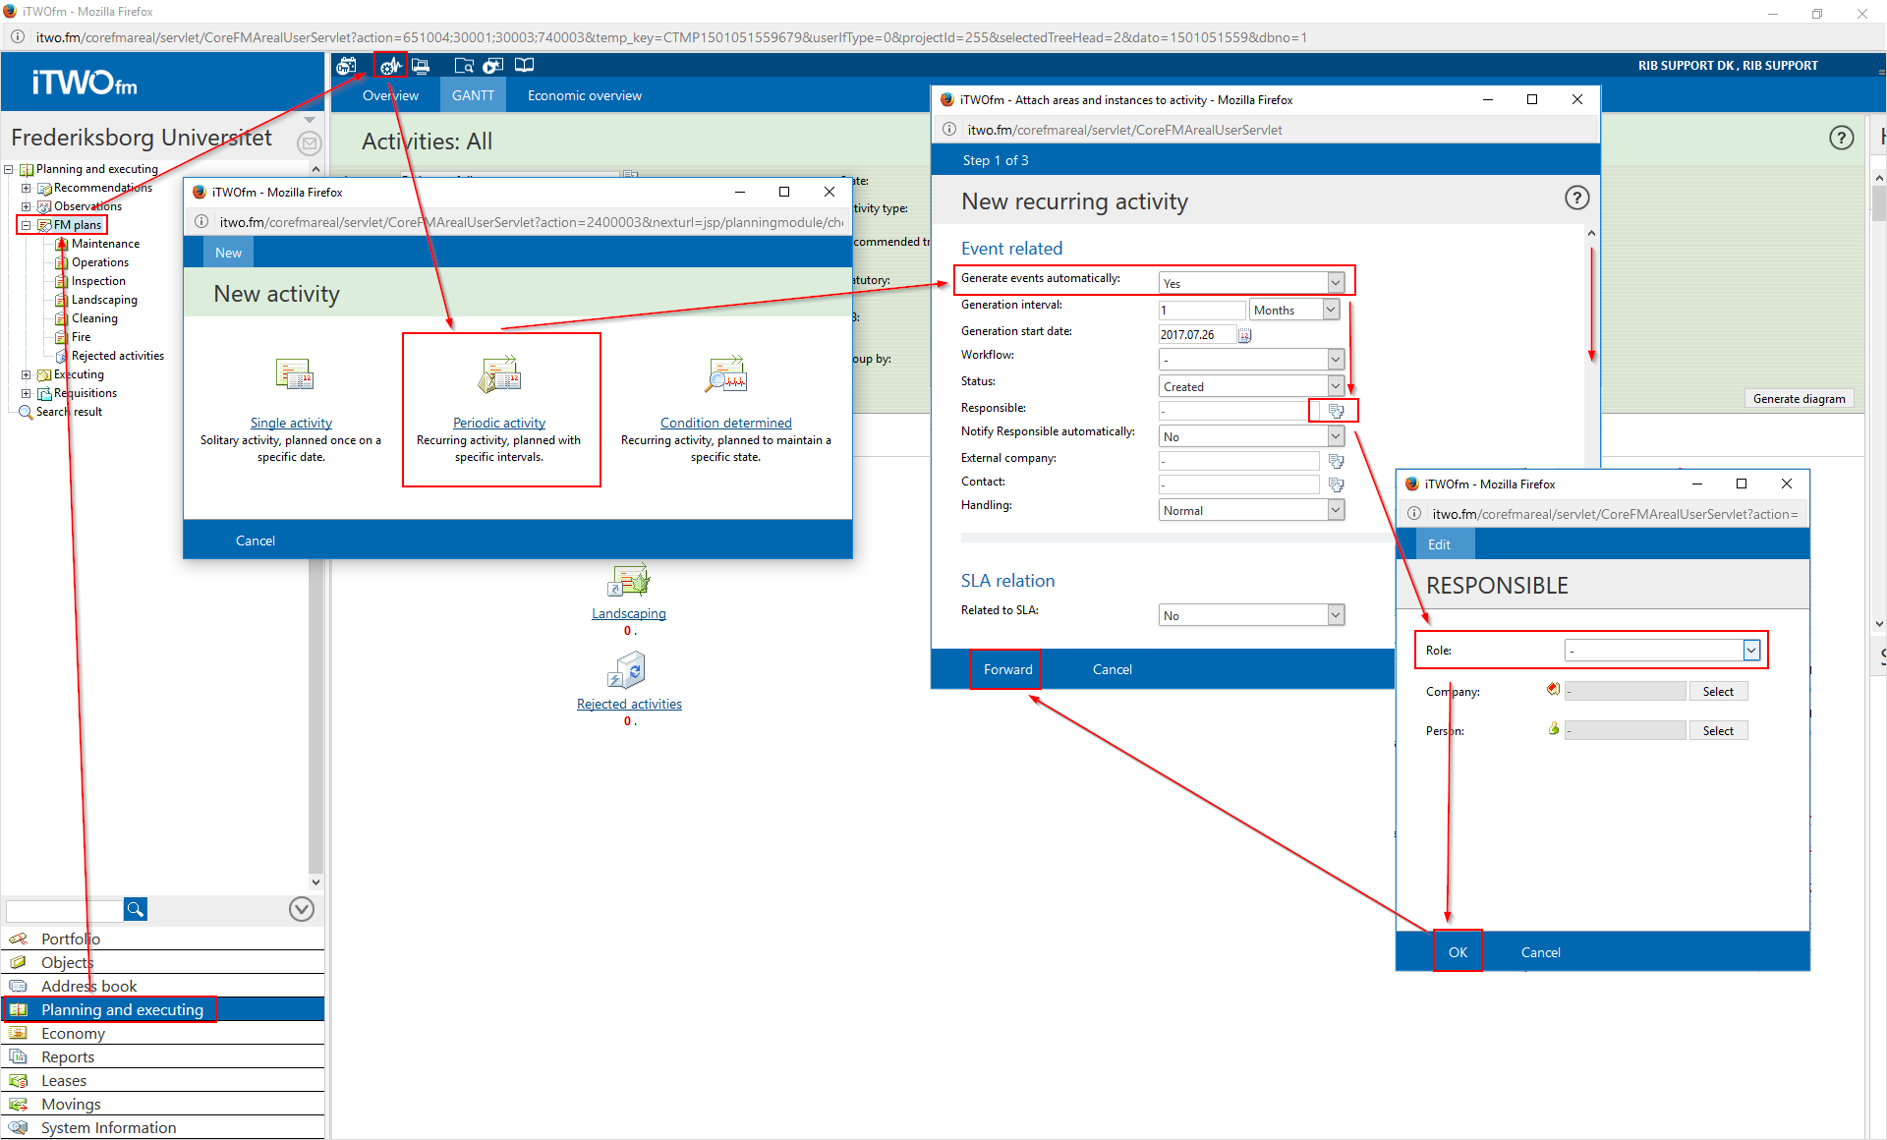The image size is (1887, 1140).
Task: Click the Generation interval number field
Action: pos(1201,310)
